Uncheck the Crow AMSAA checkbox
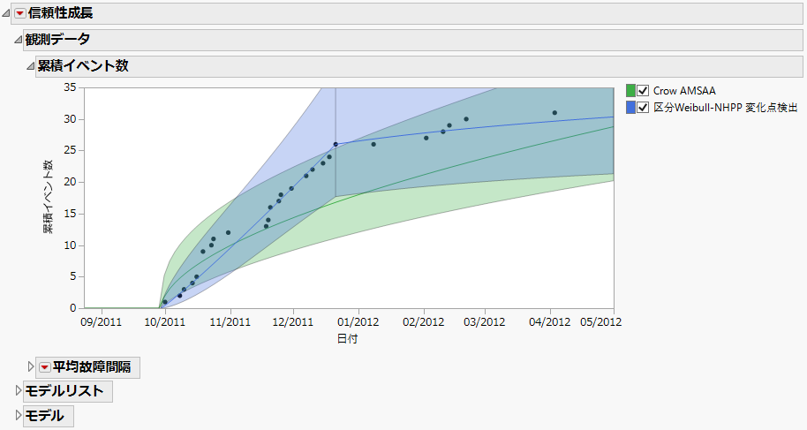This screenshot has width=807, height=430. tap(643, 90)
